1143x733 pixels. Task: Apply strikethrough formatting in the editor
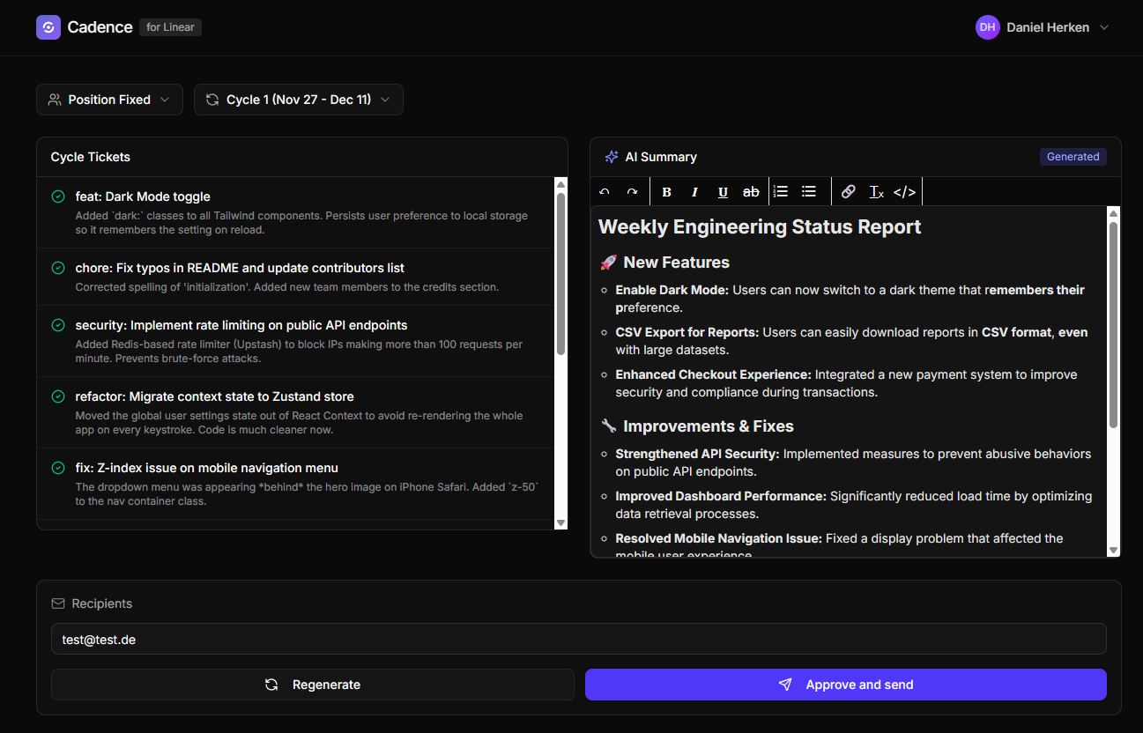[x=751, y=192]
